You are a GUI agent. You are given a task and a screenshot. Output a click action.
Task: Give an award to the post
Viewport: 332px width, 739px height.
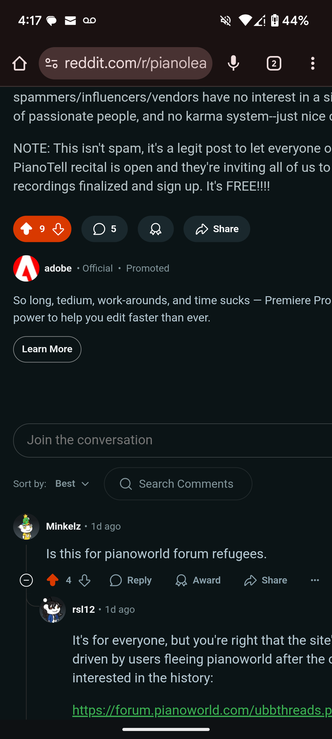point(156,229)
